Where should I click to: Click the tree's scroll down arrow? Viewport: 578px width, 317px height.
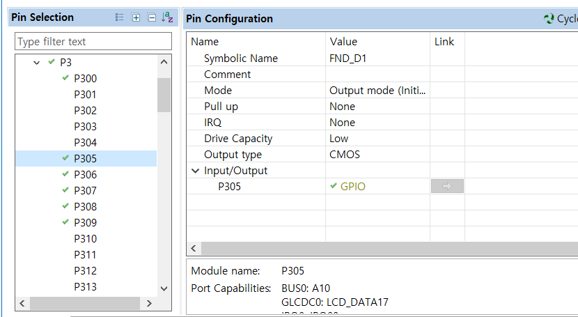pos(164,288)
